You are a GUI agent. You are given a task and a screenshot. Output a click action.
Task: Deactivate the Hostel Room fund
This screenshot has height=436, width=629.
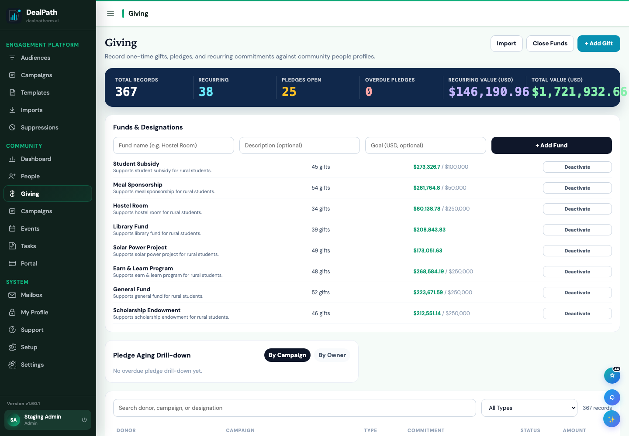577,209
